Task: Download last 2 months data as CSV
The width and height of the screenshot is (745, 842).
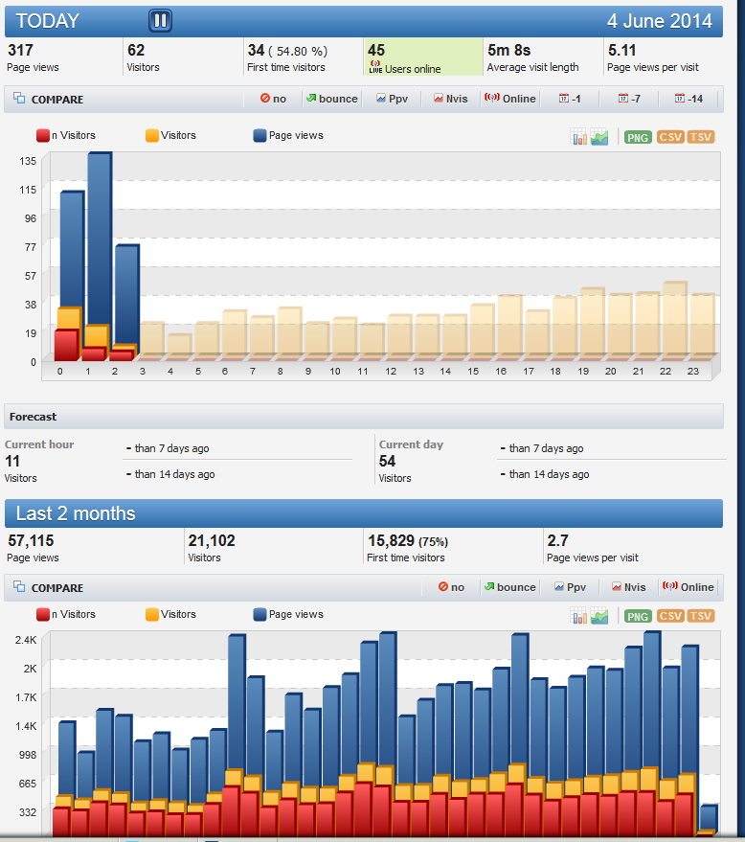Action: pos(670,616)
